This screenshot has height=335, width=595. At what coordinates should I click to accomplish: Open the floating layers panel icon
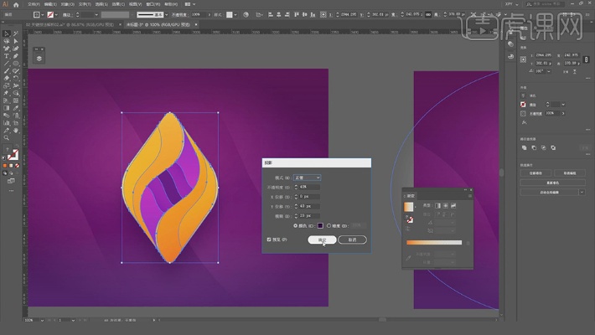click(39, 59)
